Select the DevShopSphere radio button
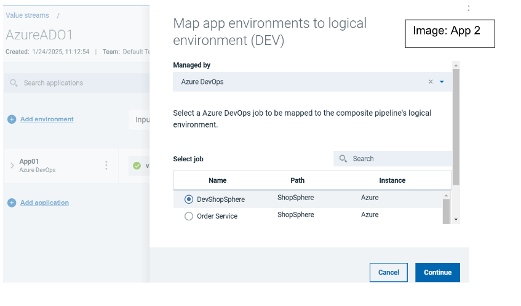521x306 pixels. coord(189,199)
